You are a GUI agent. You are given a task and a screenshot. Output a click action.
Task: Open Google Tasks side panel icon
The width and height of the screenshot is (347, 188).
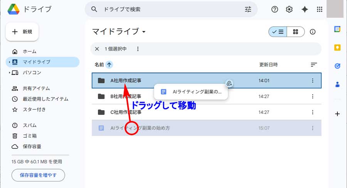(x=337, y=66)
